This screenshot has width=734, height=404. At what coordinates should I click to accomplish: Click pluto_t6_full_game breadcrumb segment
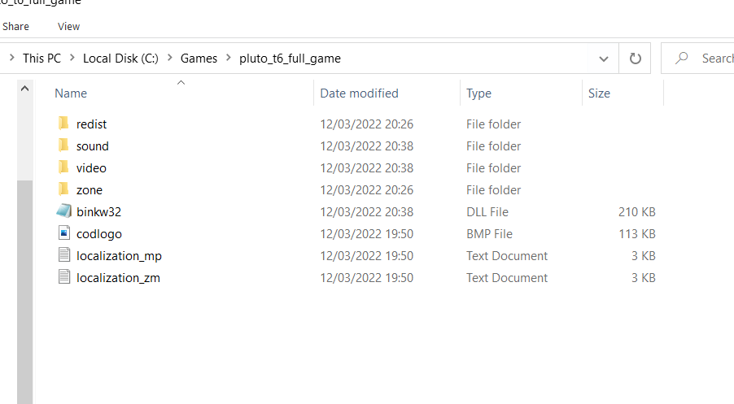(x=290, y=59)
